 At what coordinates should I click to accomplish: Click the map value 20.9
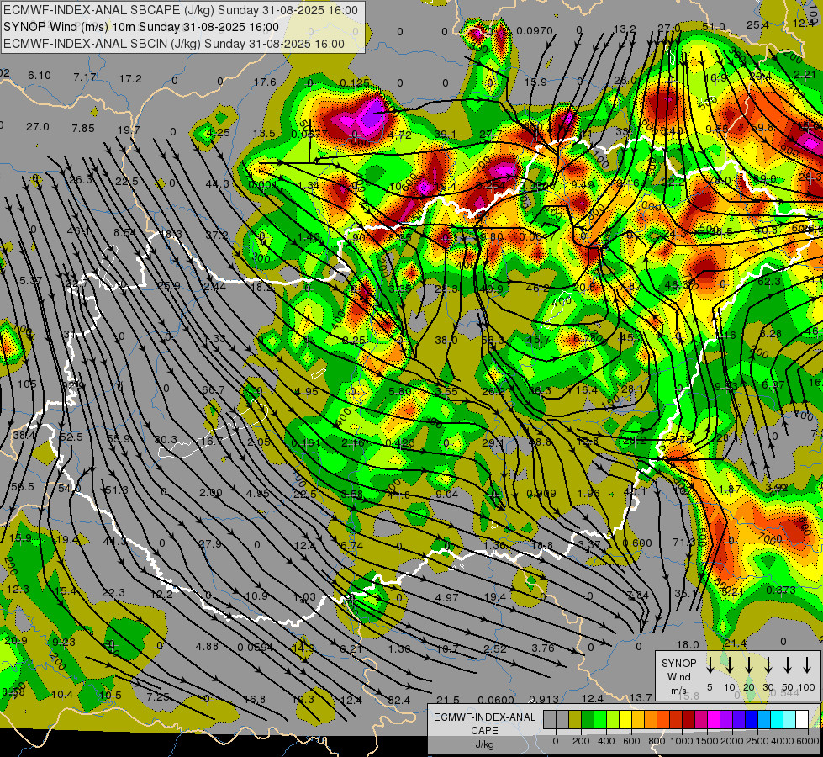click(16, 640)
